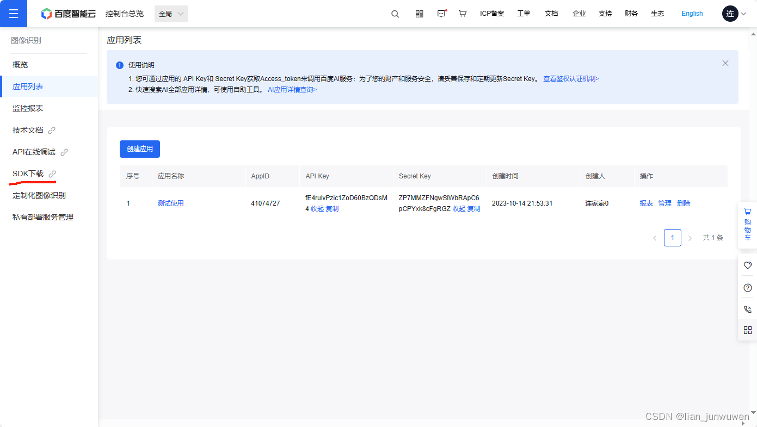Copy the Secret Key with 复制
The width and height of the screenshot is (757, 427).
tap(473, 209)
